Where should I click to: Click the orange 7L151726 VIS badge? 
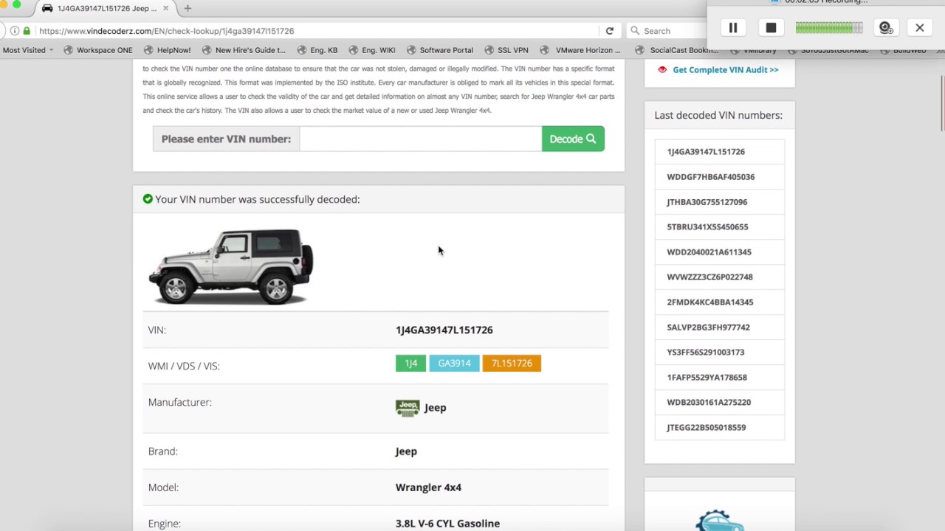click(x=512, y=363)
